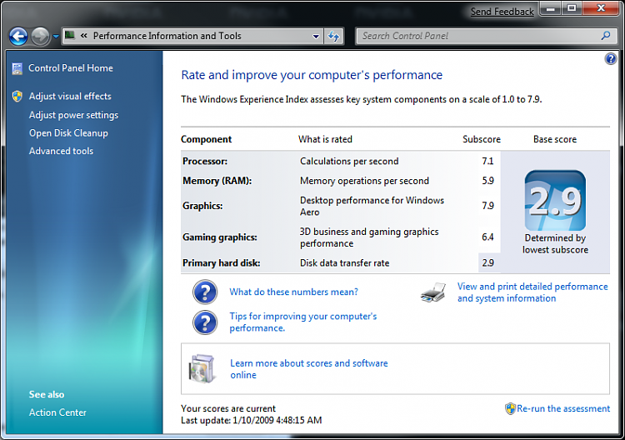Click the Graphics subscore 7.9
The width and height of the screenshot is (625, 440).
click(x=487, y=206)
